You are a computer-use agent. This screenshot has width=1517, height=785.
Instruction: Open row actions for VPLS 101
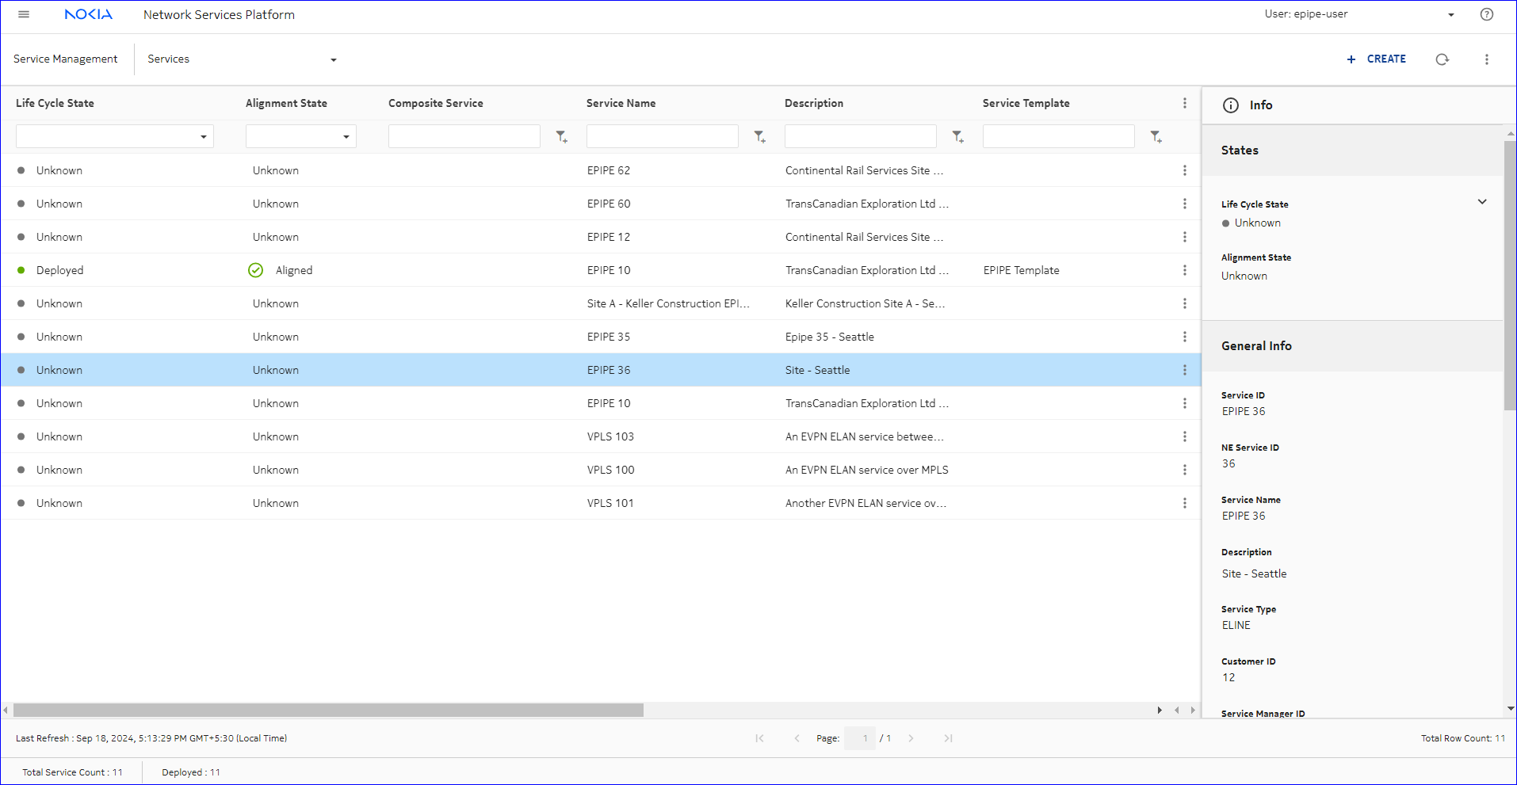coord(1184,503)
